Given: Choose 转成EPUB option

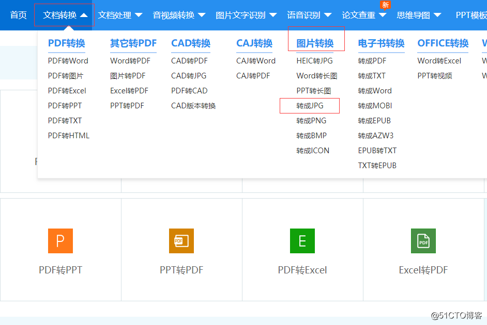Looking at the screenshot, I should [x=374, y=121].
